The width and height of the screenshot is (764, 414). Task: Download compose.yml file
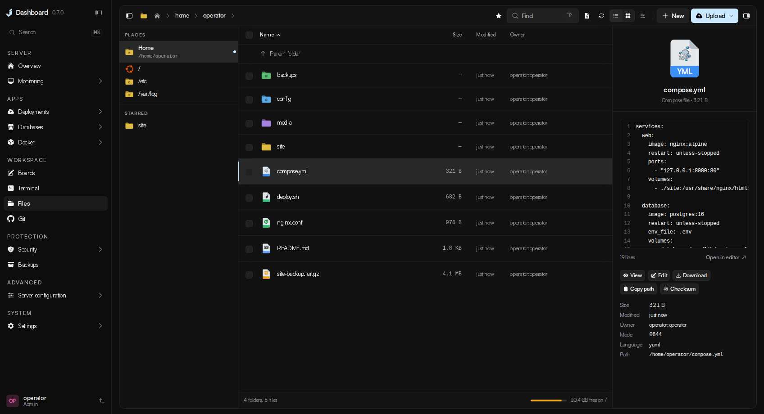(691, 275)
